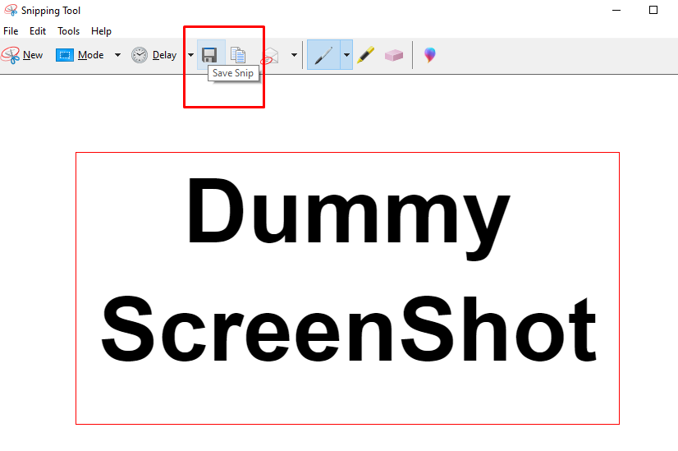Click the Send Snip envelope icon
This screenshot has width=678, height=451.
click(x=270, y=56)
